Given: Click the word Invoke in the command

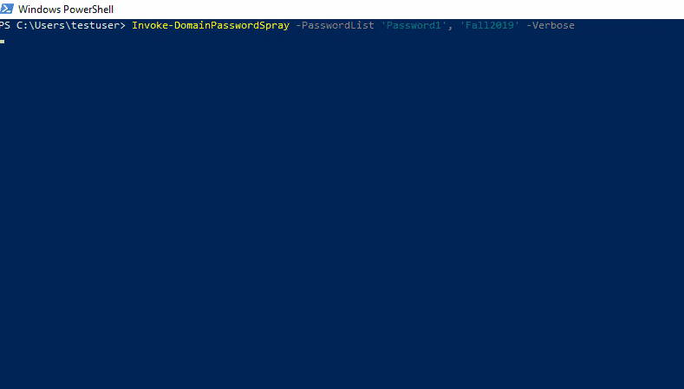Looking at the screenshot, I should pyautogui.click(x=147, y=25).
